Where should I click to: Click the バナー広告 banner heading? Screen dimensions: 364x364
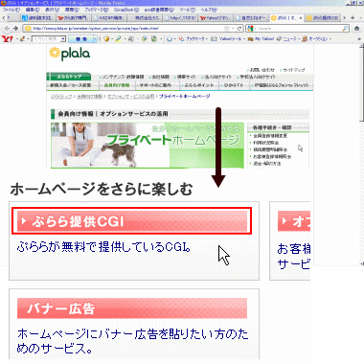[132, 308]
